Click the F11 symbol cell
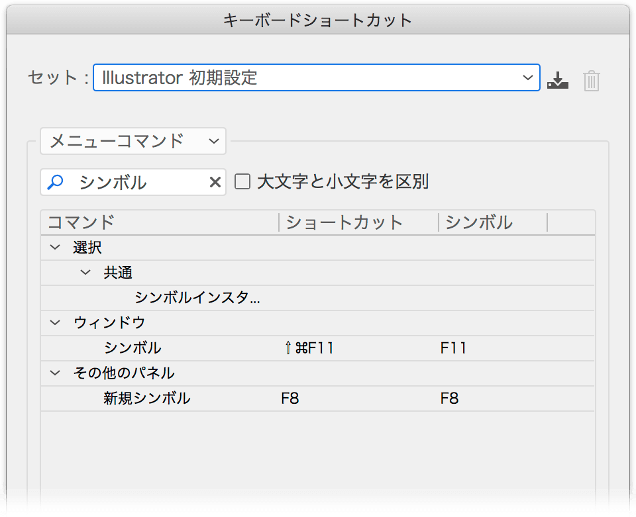Image resolution: width=636 pixels, height=517 pixels. pyautogui.click(x=453, y=348)
